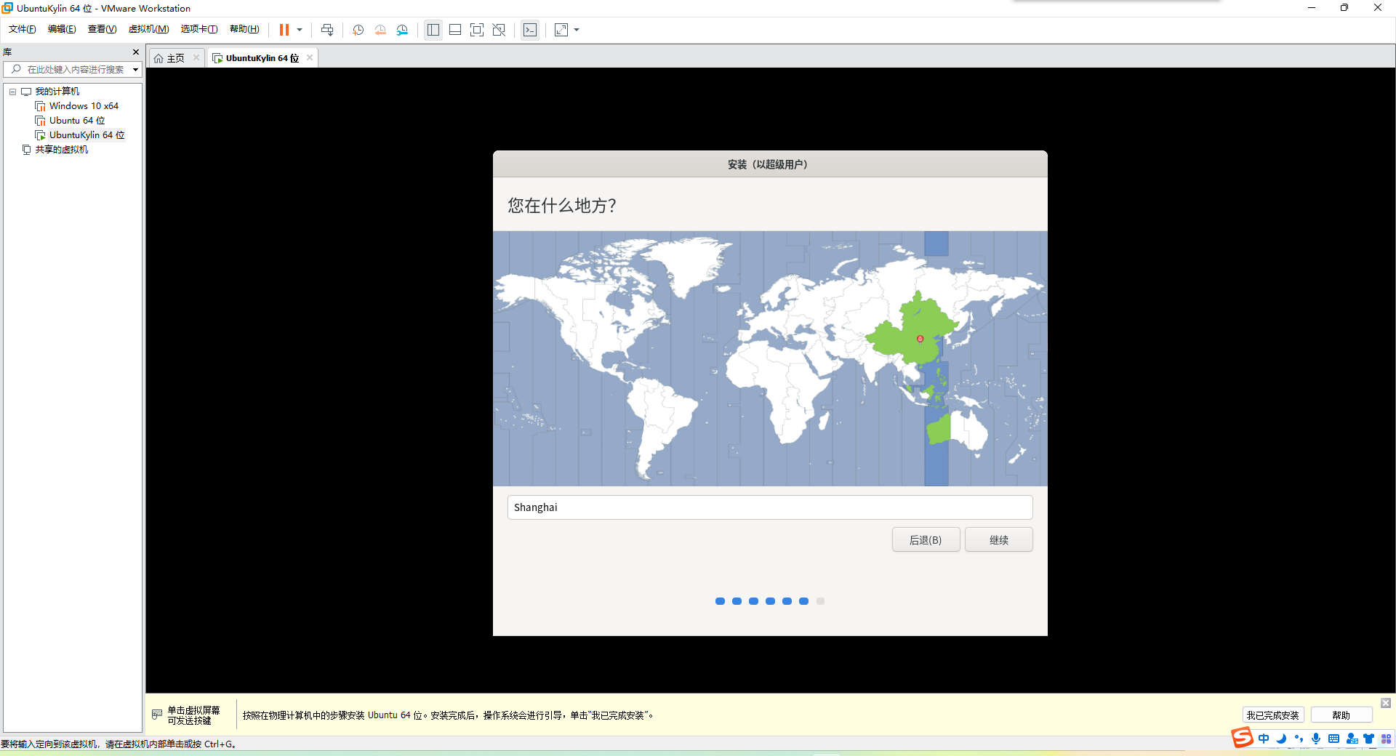1396x756 pixels.
Task: Open the 虚拟机(M) menu
Action: pos(148,29)
